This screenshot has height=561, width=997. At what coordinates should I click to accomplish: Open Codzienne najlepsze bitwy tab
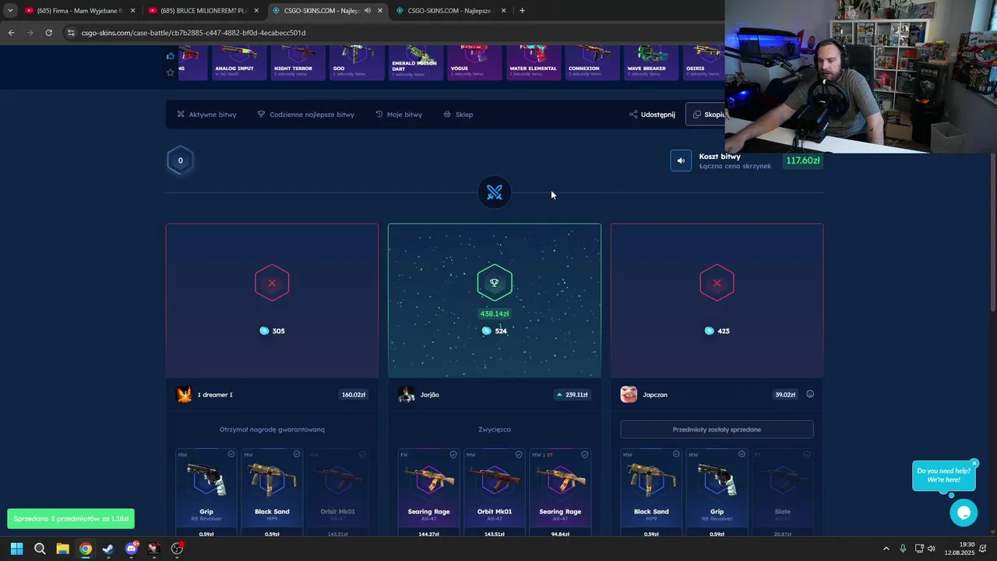pos(305,115)
